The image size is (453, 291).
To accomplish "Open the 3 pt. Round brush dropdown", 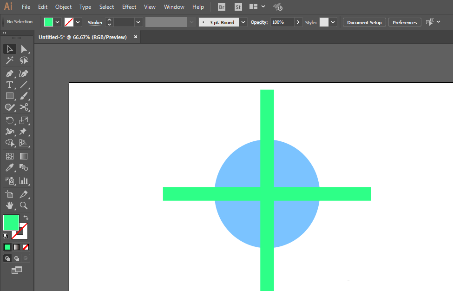I will [x=243, y=22].
